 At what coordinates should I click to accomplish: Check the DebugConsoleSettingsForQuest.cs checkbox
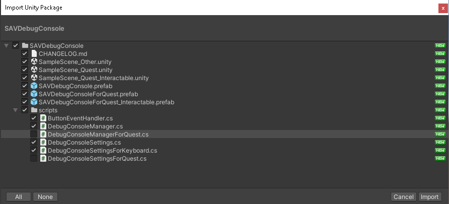(34, 158)
